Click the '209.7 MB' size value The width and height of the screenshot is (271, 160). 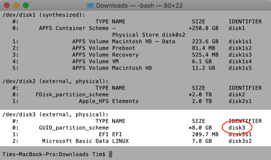[x=205, y=135]
